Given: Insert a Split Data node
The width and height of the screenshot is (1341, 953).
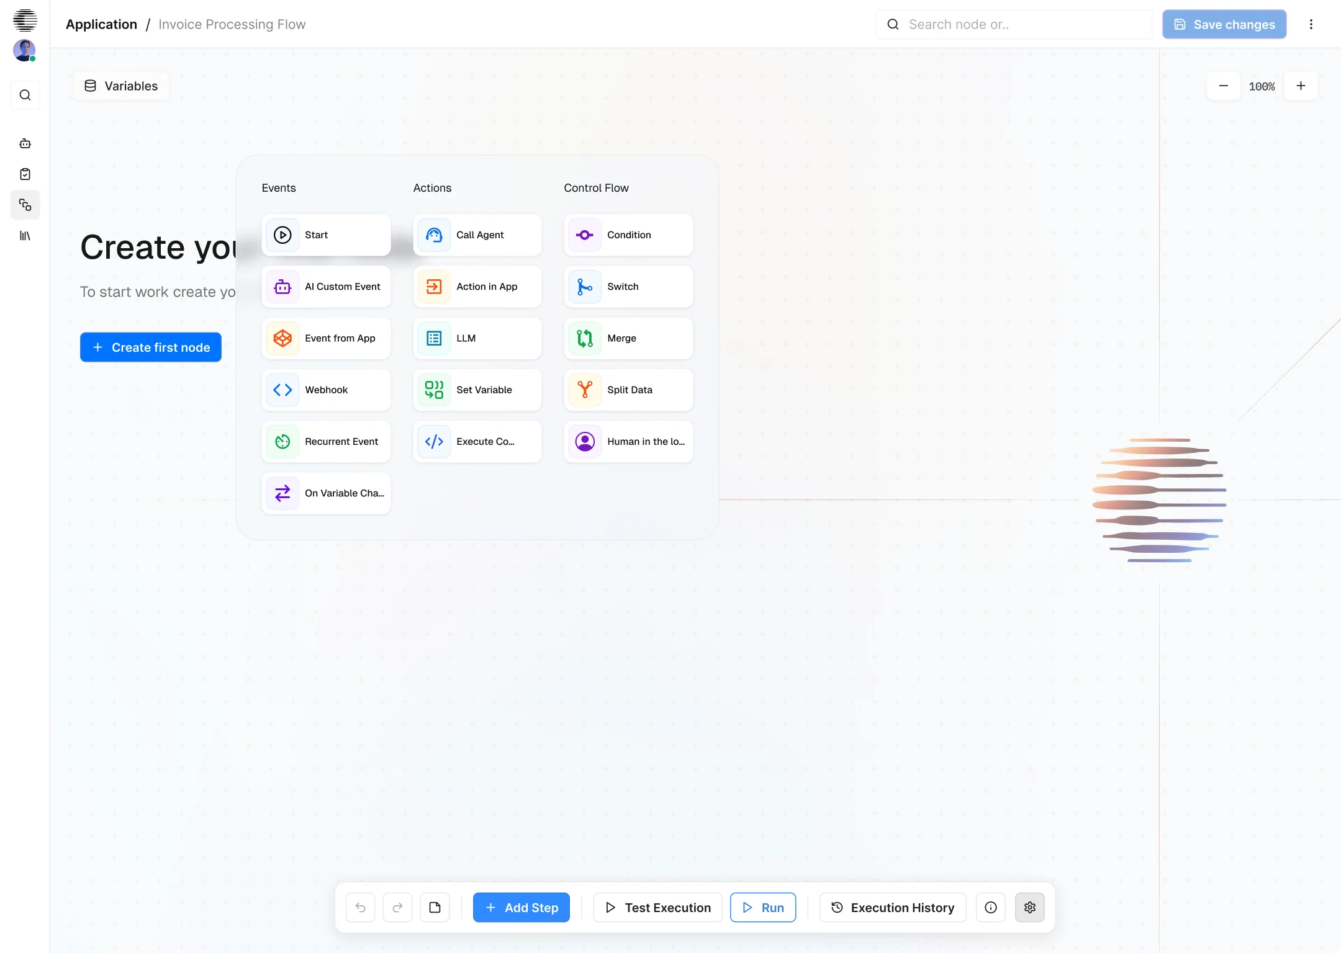Looking at the screenshot, I should coord(628,390).
